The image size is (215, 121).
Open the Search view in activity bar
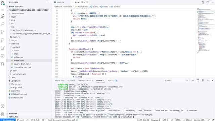tap(2, 24)
